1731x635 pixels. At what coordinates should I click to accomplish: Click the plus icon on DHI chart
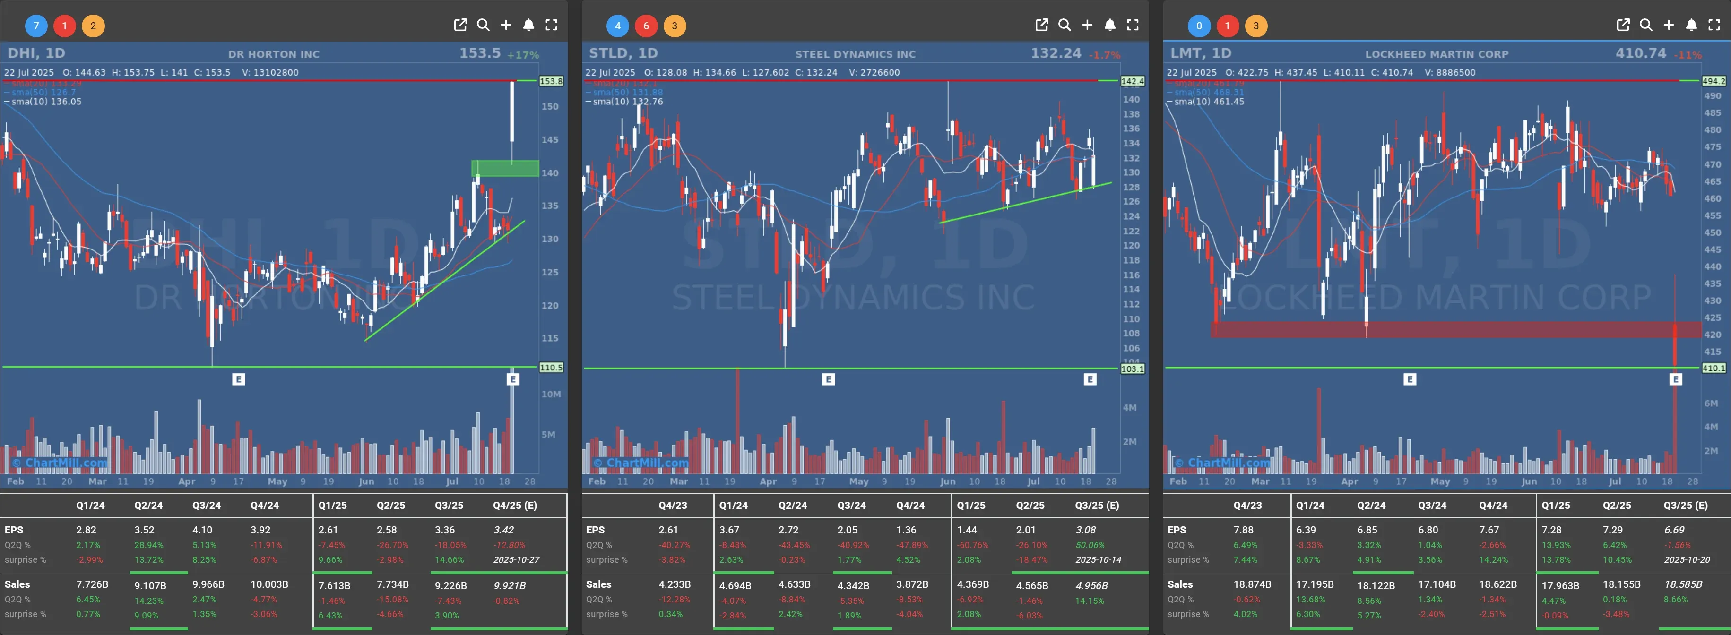tap(506, 25)
